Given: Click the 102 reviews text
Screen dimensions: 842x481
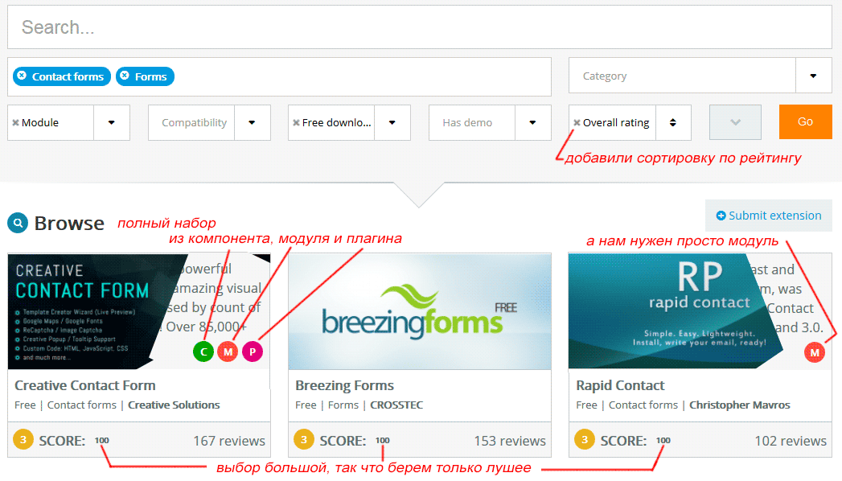Looking at the screenshot, I should (x=791, y=441).
